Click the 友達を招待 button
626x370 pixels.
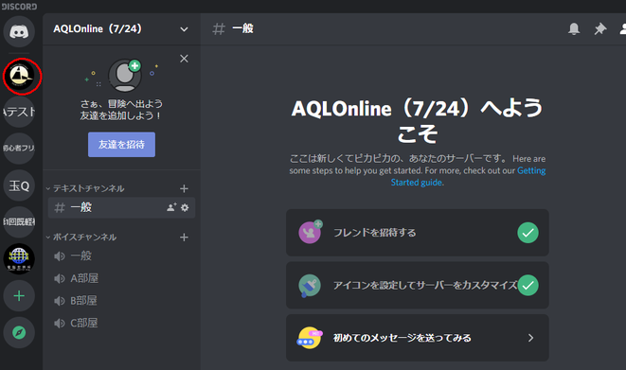pyautogui.click(x=121, y=145)
